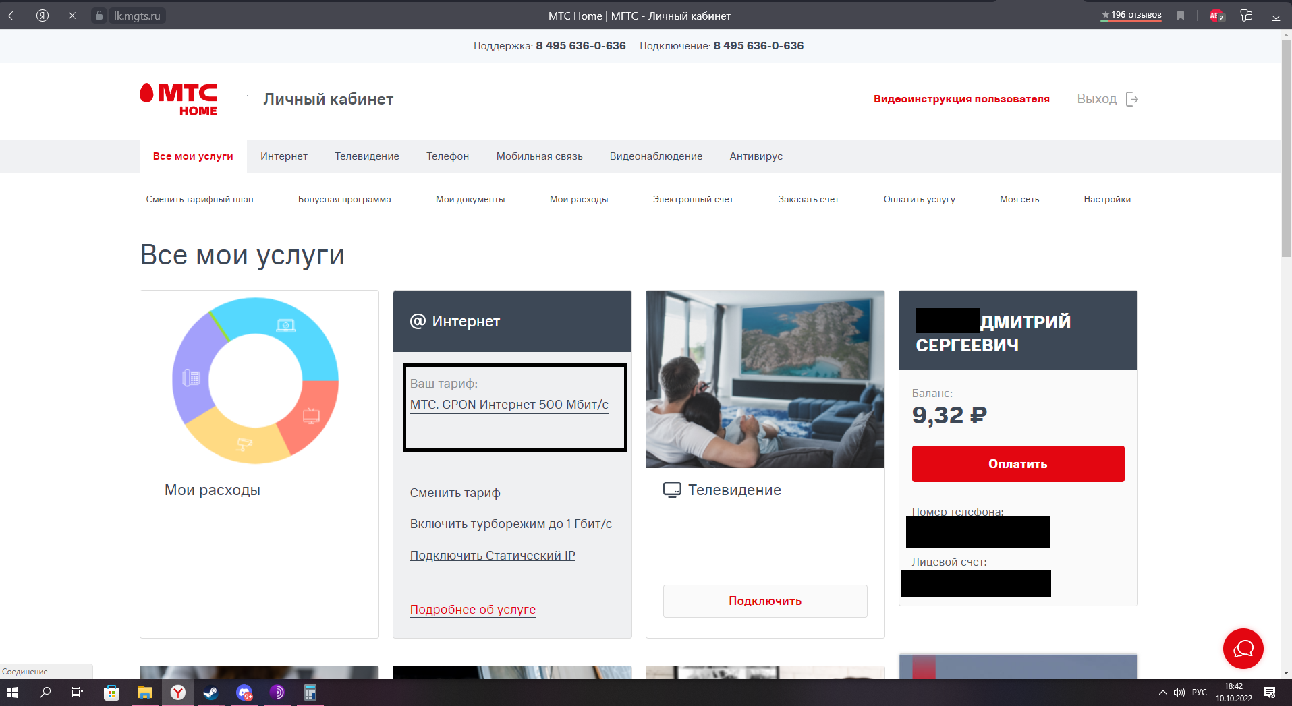Switch to the Телефон tab

(x=448, y=156)
